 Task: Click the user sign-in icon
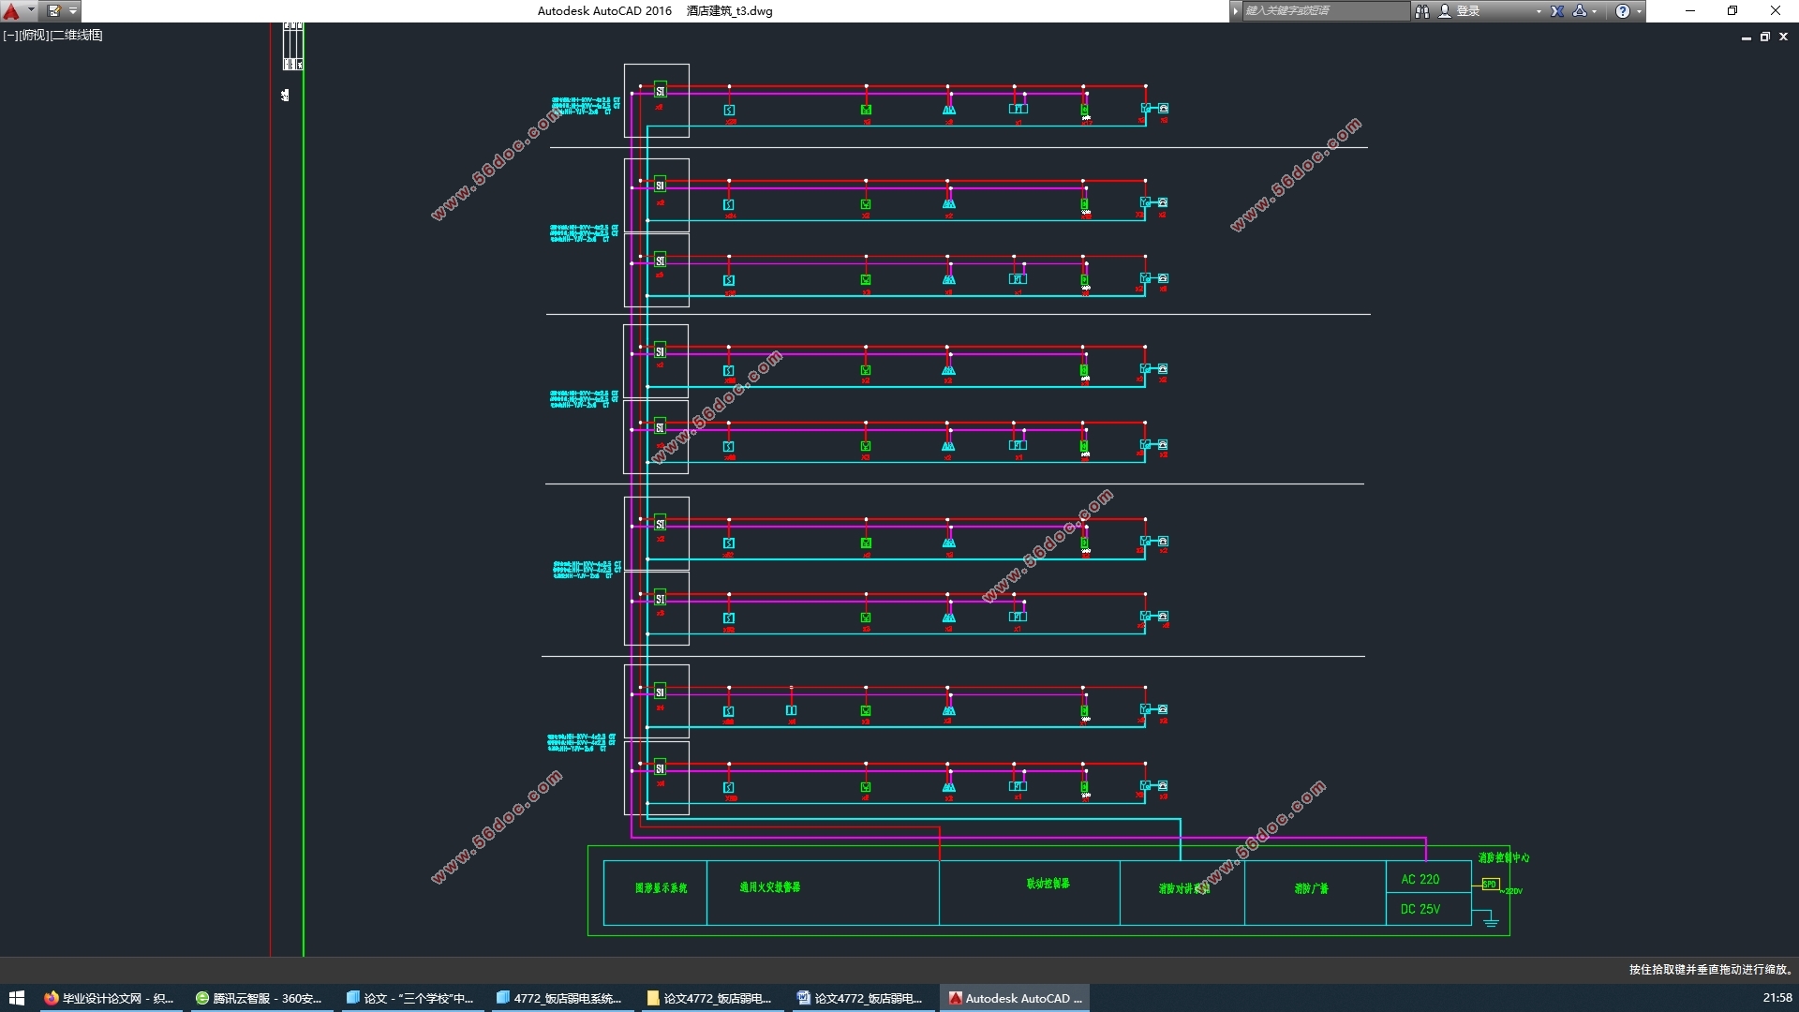[1445, 11]
